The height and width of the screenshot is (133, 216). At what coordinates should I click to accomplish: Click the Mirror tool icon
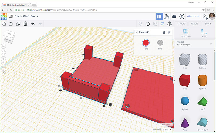tap(170, 24)
